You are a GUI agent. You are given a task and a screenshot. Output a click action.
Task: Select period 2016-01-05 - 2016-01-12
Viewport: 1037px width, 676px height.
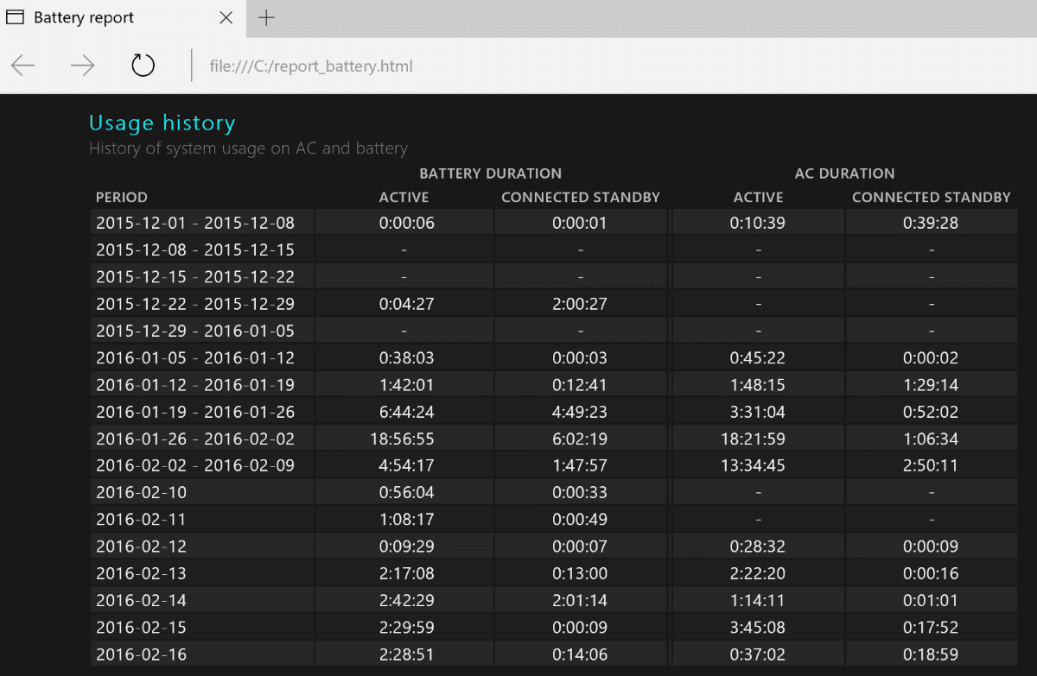point(195,358)
